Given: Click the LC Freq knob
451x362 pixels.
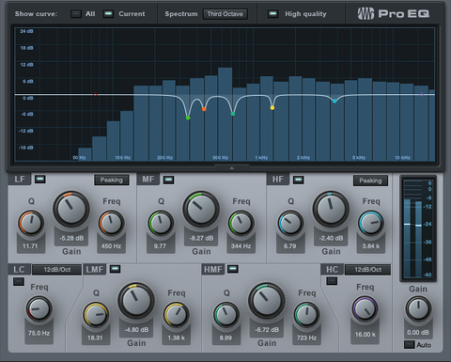Looking at the screenshot, I should 39,308.
